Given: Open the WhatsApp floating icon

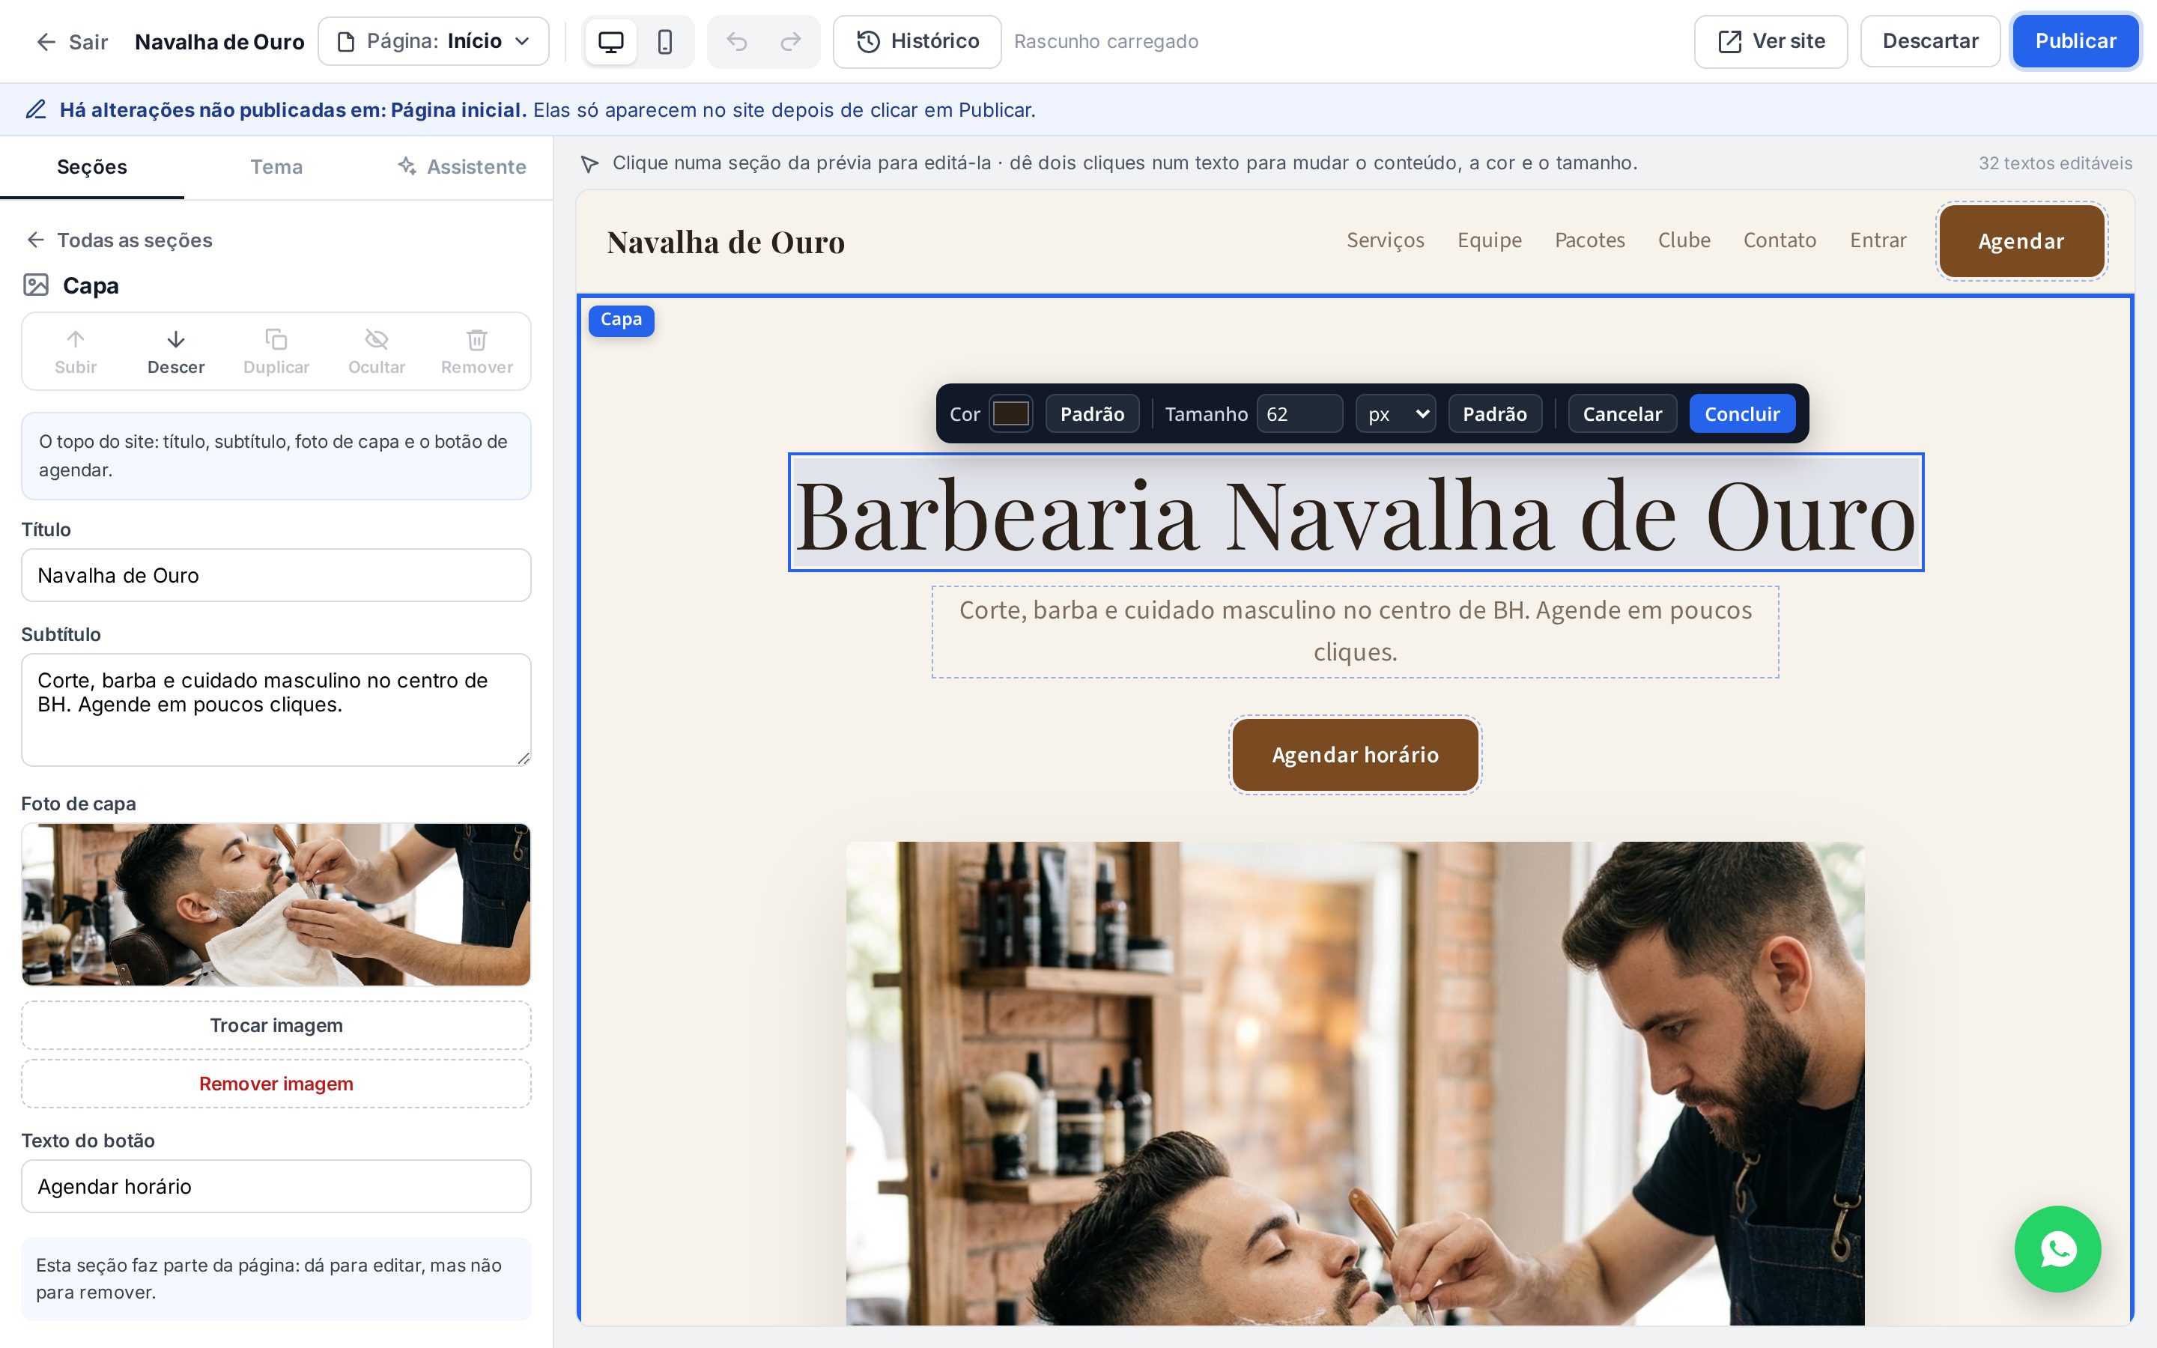Looking at the screenshot, I should [x=2057, y=1249].
